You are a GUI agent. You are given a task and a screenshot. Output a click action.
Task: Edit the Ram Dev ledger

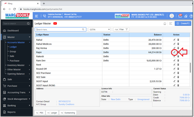(174, 61)
